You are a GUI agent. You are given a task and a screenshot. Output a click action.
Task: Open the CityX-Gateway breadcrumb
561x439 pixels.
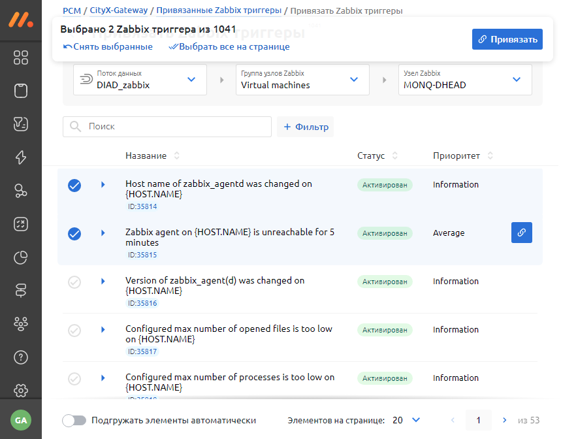(x=116, y=10)
